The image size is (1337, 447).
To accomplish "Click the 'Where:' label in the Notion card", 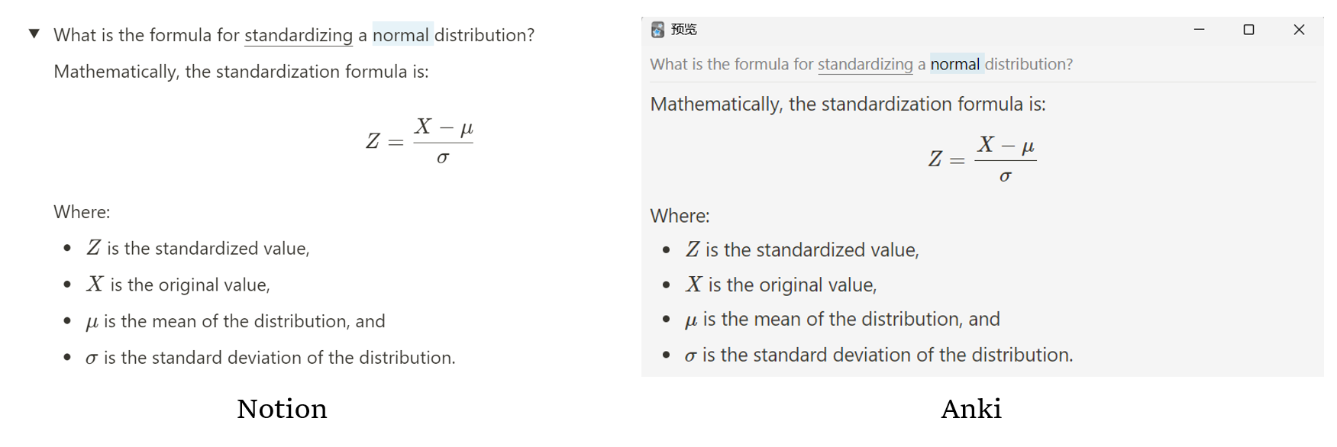I will pyautogui.click(x=80, y=212).
